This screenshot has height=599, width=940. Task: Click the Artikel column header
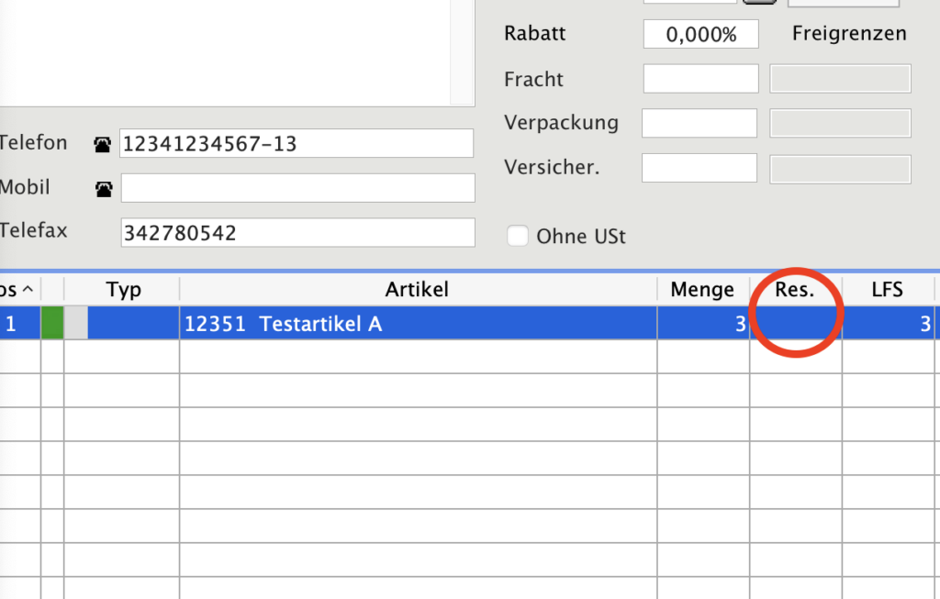pyautogui.click(x=417, y=290)
